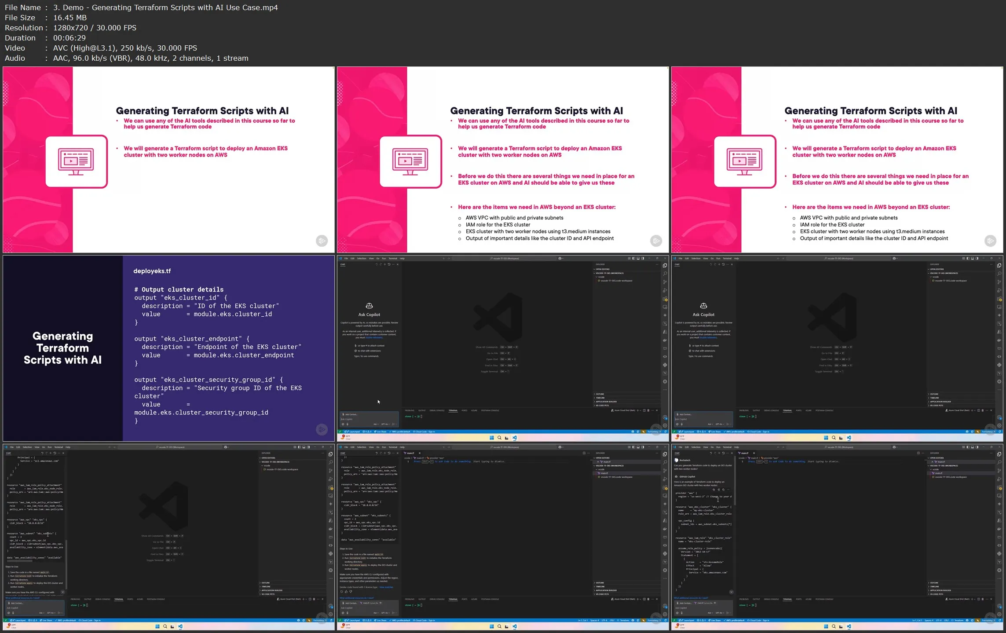Click the "View matches" link in the Copilot chat

pos(386,587)
